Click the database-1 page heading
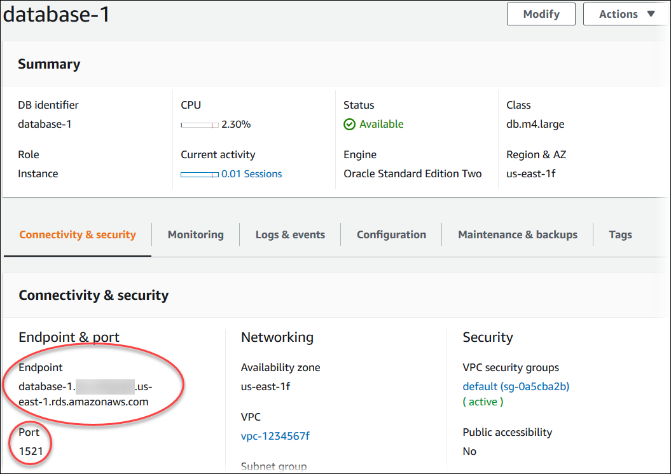The width and height of the screenshot is (671, 474). coord(56,14)
